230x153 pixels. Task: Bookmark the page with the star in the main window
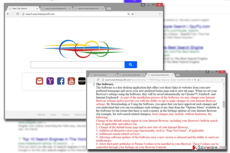[x=133, y=14]
